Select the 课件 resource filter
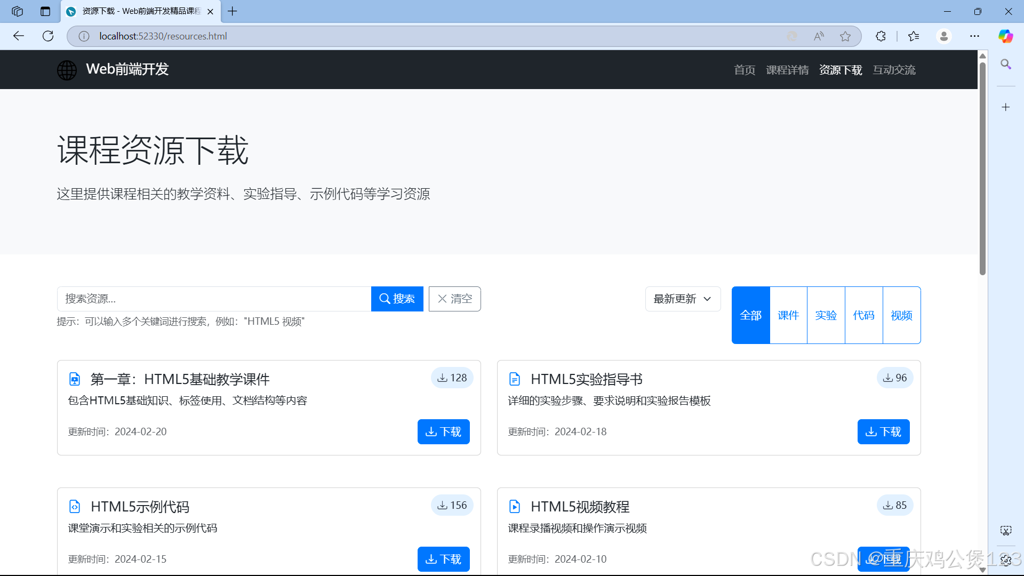The image size is (1024, 576). point(788,315)
